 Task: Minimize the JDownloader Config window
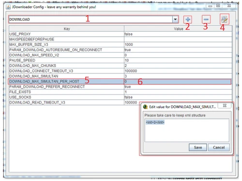(x=210, y=6)
